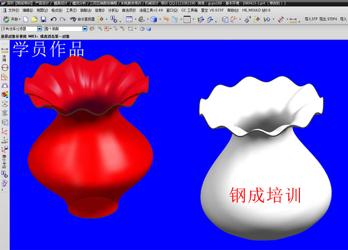Open the Help menu (帮助)
348x250 pixels.
pos(233,10)
